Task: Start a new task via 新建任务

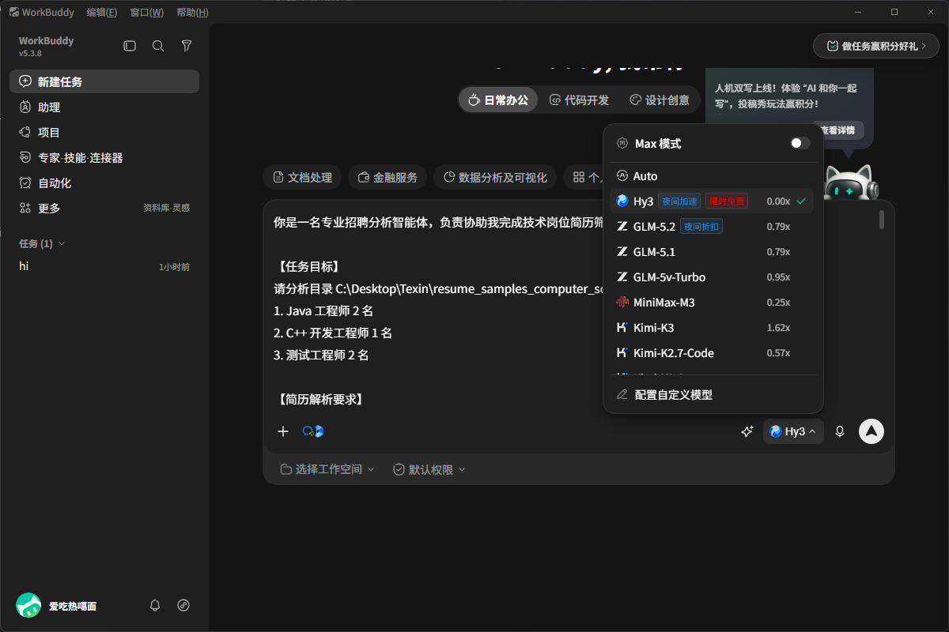Action: point(104,81)
